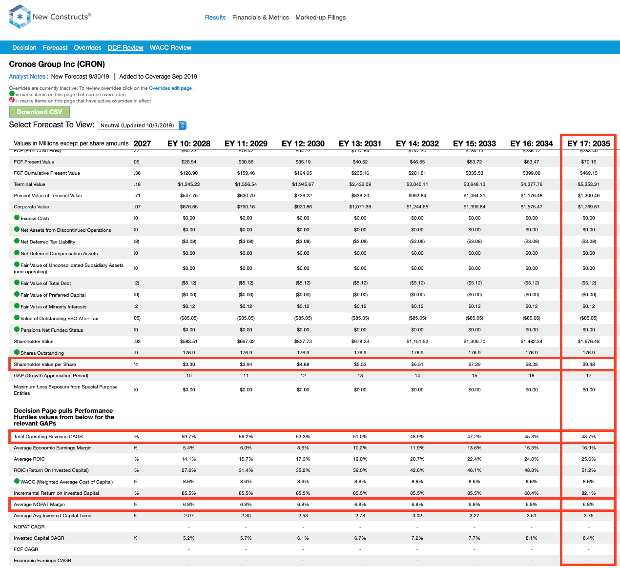
Task: Click the 43.7% revenue CAGR cell for 2035
Action: point(589,437)
